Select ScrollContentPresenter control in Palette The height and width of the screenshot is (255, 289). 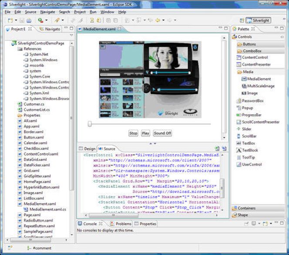click(258, 122)
